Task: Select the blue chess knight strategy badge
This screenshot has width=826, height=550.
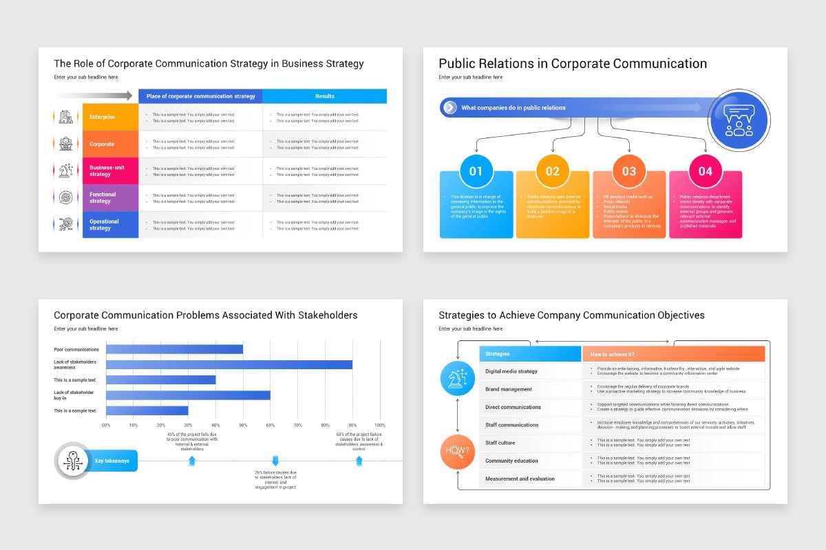Action: (x=458, y=379)
